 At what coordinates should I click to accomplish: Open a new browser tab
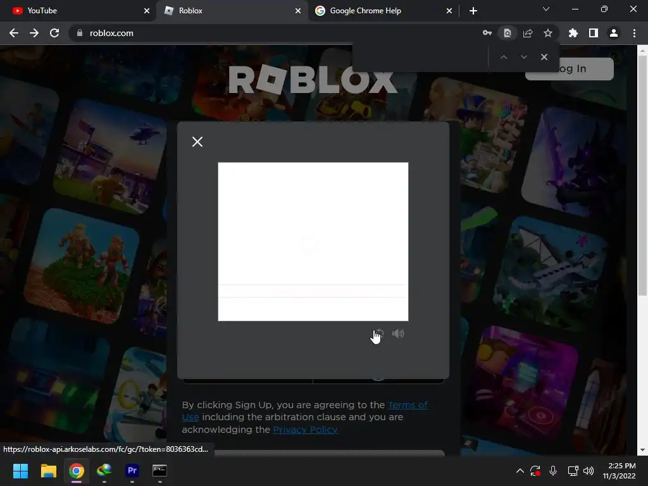473,11
